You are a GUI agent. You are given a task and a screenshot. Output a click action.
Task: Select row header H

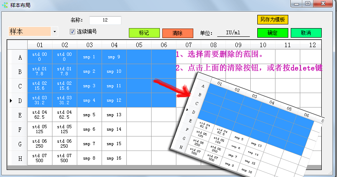(x=17, y=158)
